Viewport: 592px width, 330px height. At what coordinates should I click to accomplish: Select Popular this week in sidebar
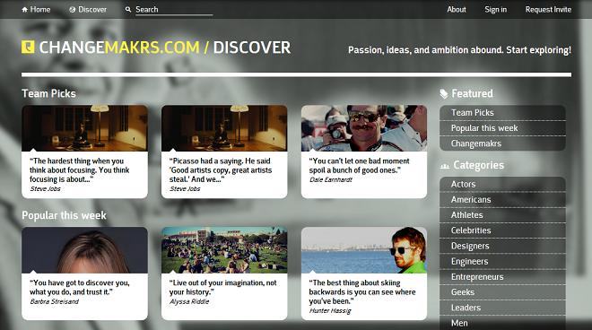[502, 128]
